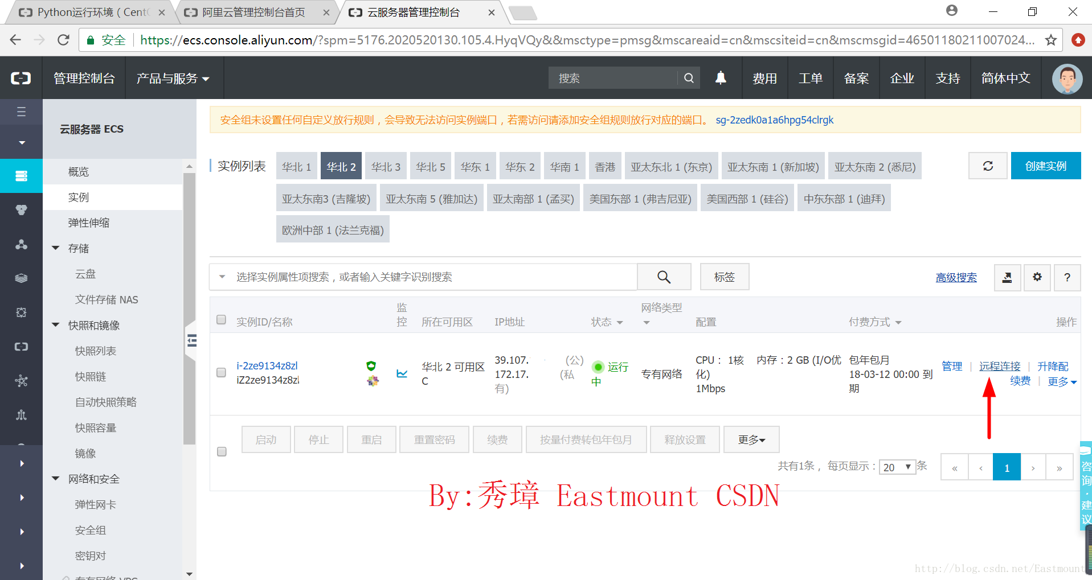Click the red browser extension icon

(x=1078, y=40)
